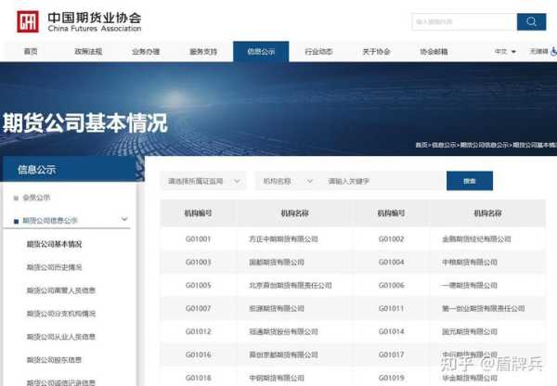Click the header site search input box

[x=464, y=21]
